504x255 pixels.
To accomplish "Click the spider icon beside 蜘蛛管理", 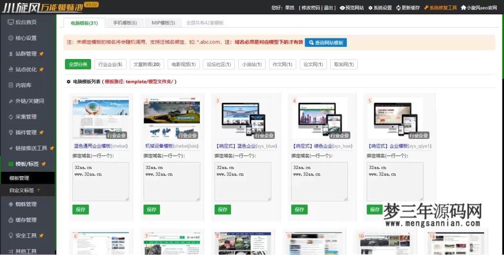I will [11, 204].
